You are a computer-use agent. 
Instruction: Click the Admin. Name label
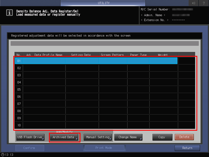tap(153, 15)
